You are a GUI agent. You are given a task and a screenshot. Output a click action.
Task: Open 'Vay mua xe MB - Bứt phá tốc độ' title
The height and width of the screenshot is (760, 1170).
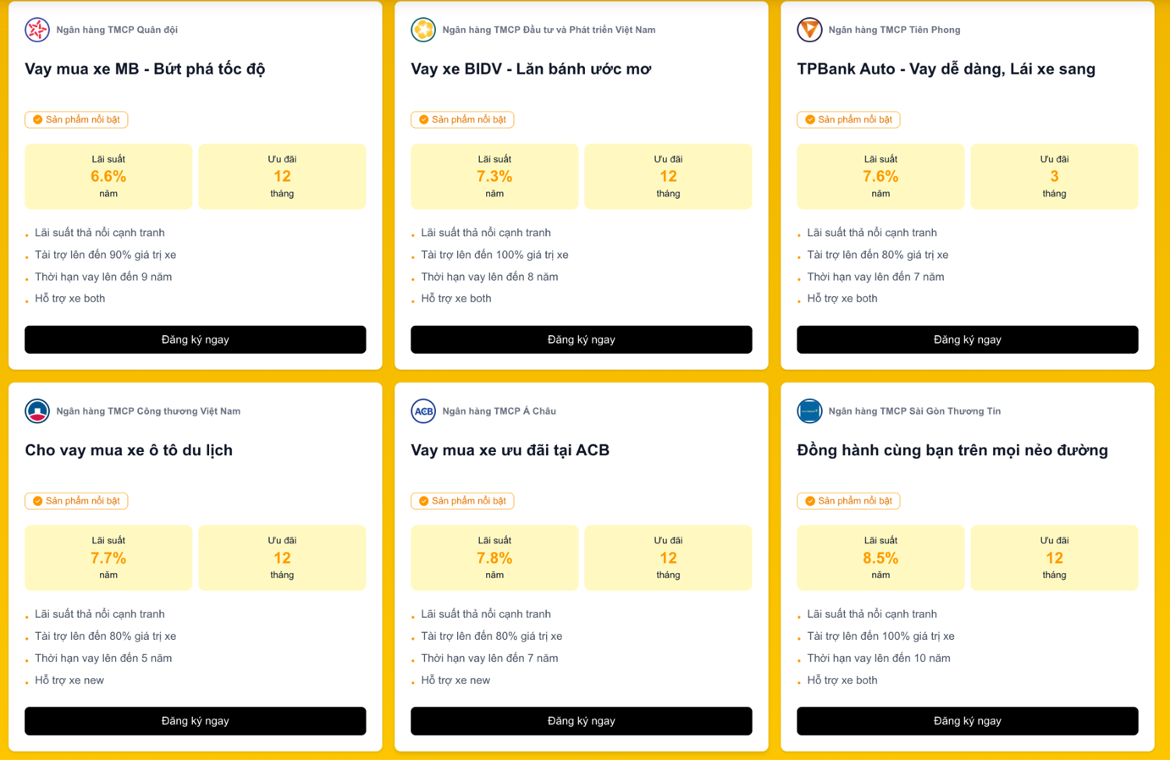(145, 69)
